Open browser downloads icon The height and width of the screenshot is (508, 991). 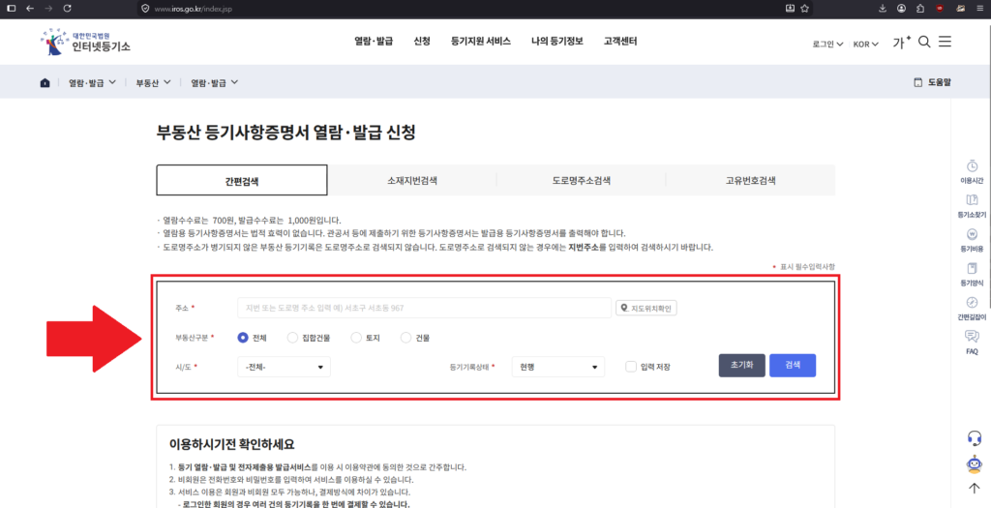pos(883,8)
